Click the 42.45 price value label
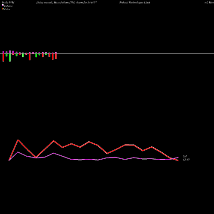Viewport: 214px width, 214px height. click(x=186, y=160)
